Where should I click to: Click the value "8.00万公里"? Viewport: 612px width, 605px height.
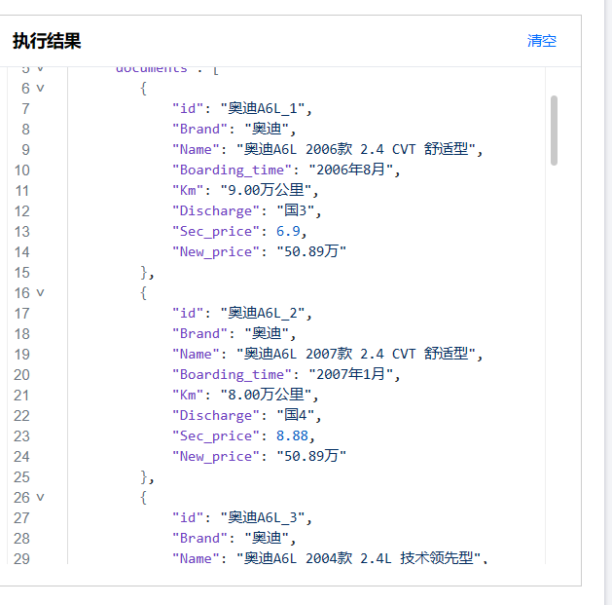pos(267,395)
